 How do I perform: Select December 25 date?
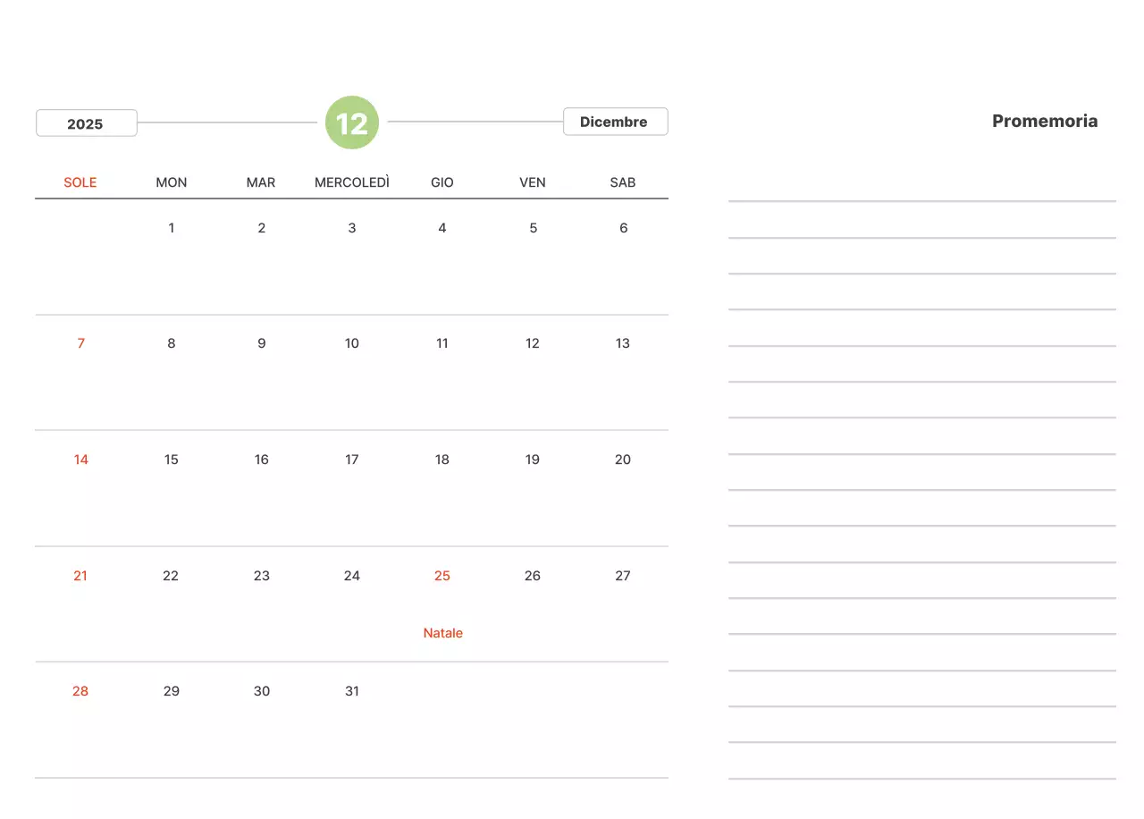click(442, 576)
